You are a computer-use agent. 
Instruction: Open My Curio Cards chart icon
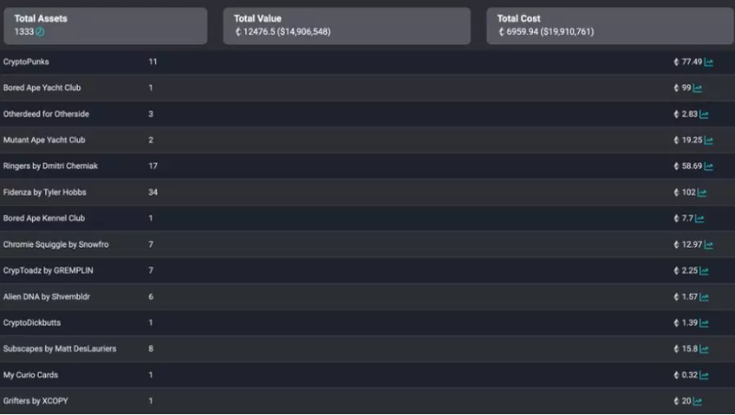click(x=704, y=376)
